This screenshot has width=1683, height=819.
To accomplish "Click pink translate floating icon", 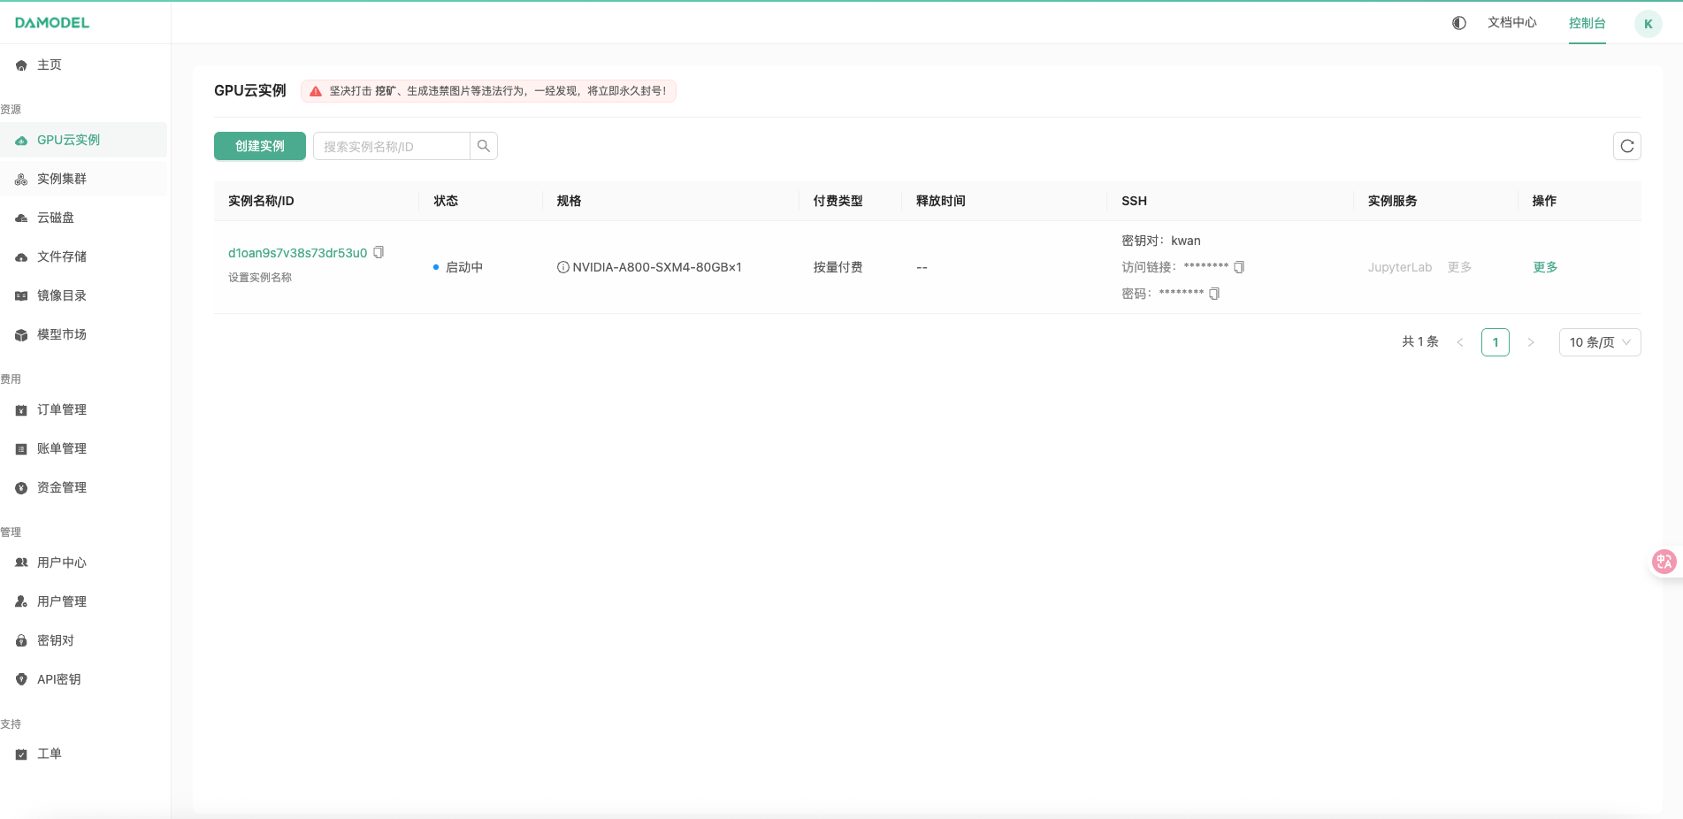I will coord(1664,562).
